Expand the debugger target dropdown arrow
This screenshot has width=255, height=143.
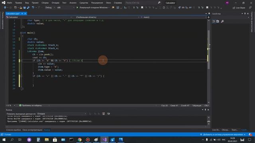[109, 8]
